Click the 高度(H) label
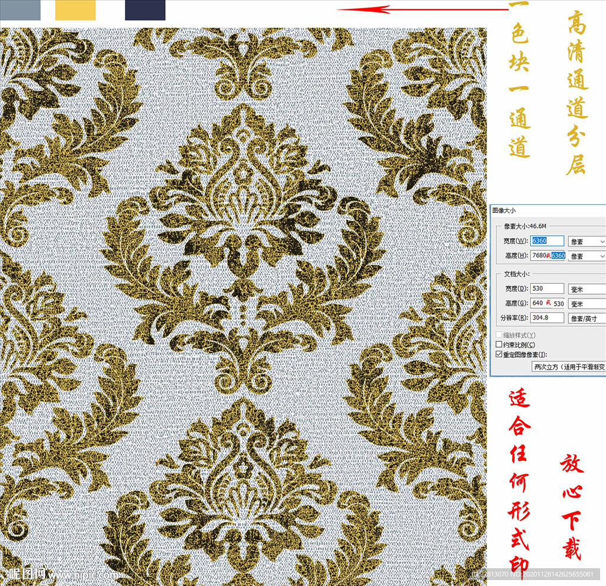Image resolution: width=606 pixels, height=586 pixels. click(x=516, y=255)
